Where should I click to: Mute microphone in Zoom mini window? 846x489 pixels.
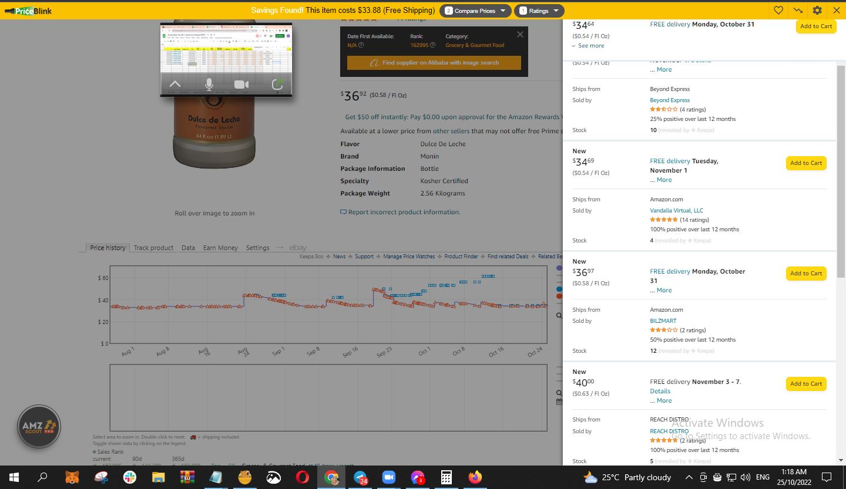(x=209, y=85)
